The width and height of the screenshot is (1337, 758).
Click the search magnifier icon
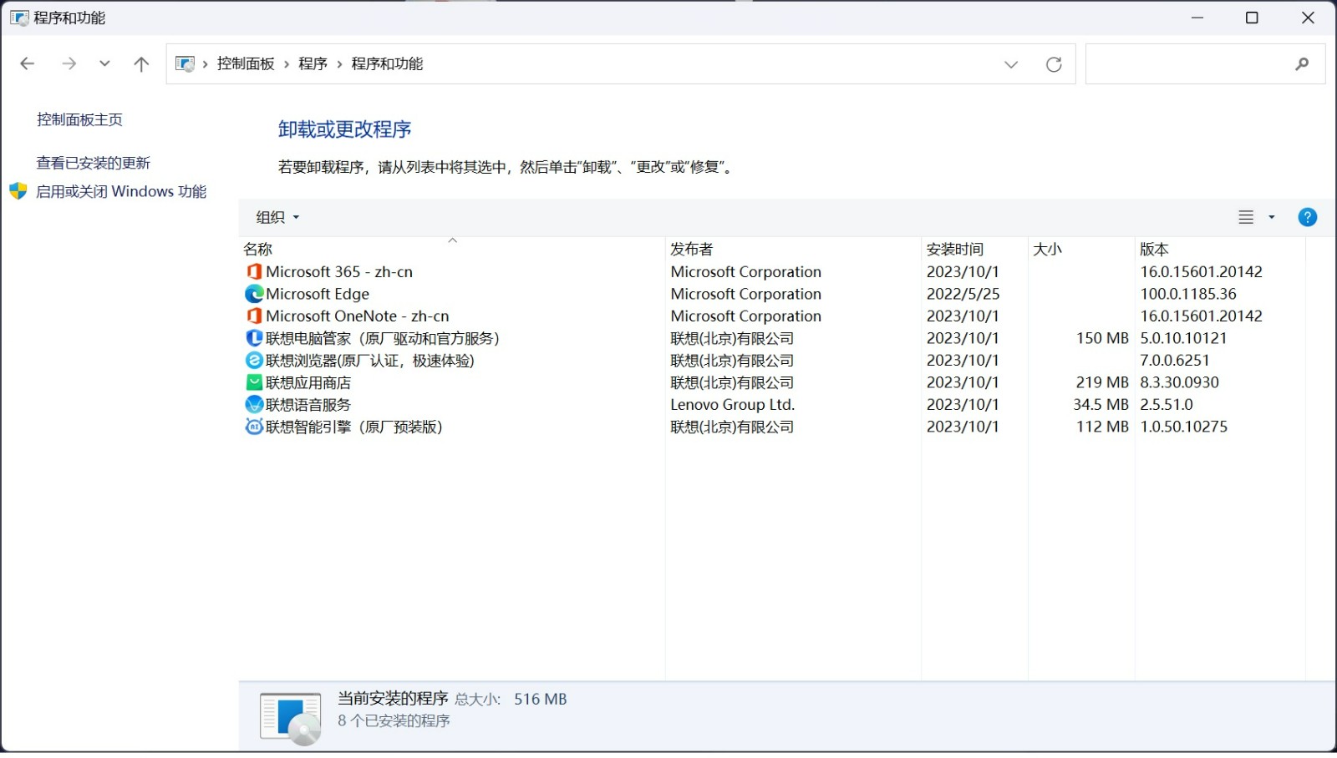[1302, 63]
